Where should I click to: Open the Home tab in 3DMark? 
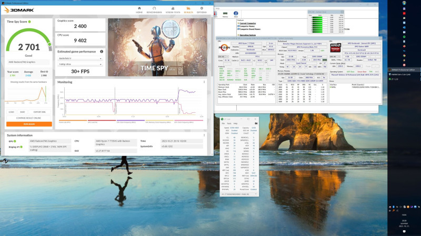[x=139, y=10]
